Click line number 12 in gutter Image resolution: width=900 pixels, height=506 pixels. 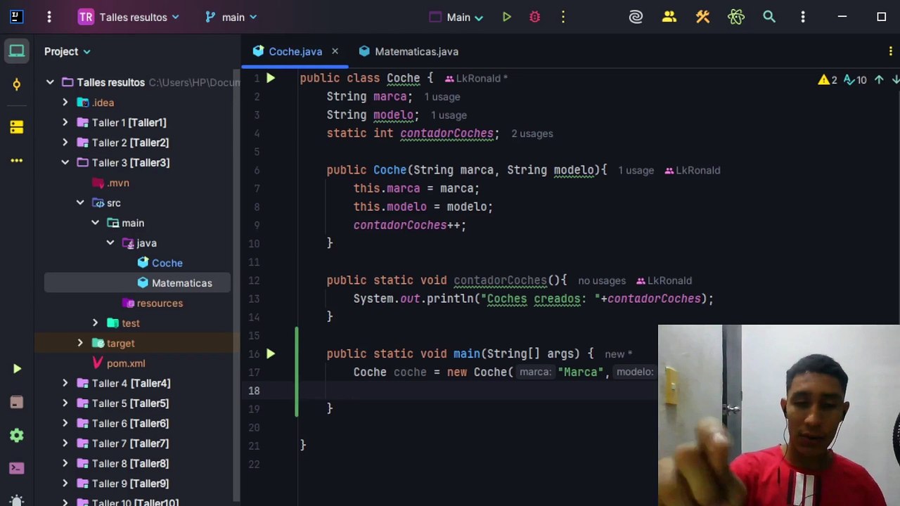click(x=253, y=280)
